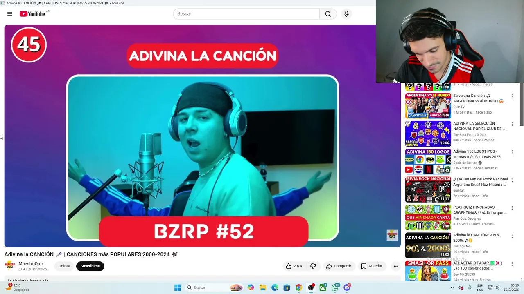The image size is (524, 294).
Task: Open the MaestroQuiz channel name link
Action: [x=31, y=264]
